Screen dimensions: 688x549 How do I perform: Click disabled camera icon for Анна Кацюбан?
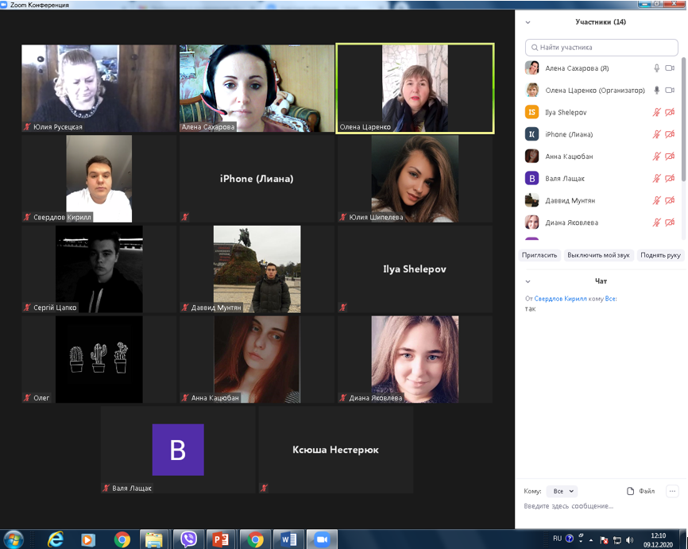pyautogui.click(x=670, y=157)
